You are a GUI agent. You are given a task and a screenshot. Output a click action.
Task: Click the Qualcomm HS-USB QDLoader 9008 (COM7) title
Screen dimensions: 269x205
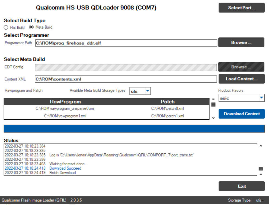pos(96,8)
